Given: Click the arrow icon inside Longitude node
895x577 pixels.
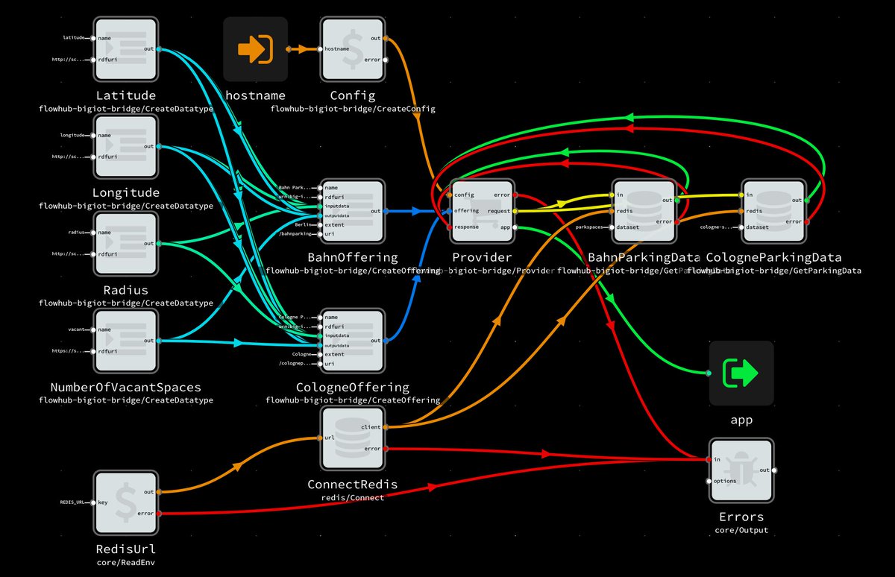Looking at the screenshot, I should click(x=125, y=145).
